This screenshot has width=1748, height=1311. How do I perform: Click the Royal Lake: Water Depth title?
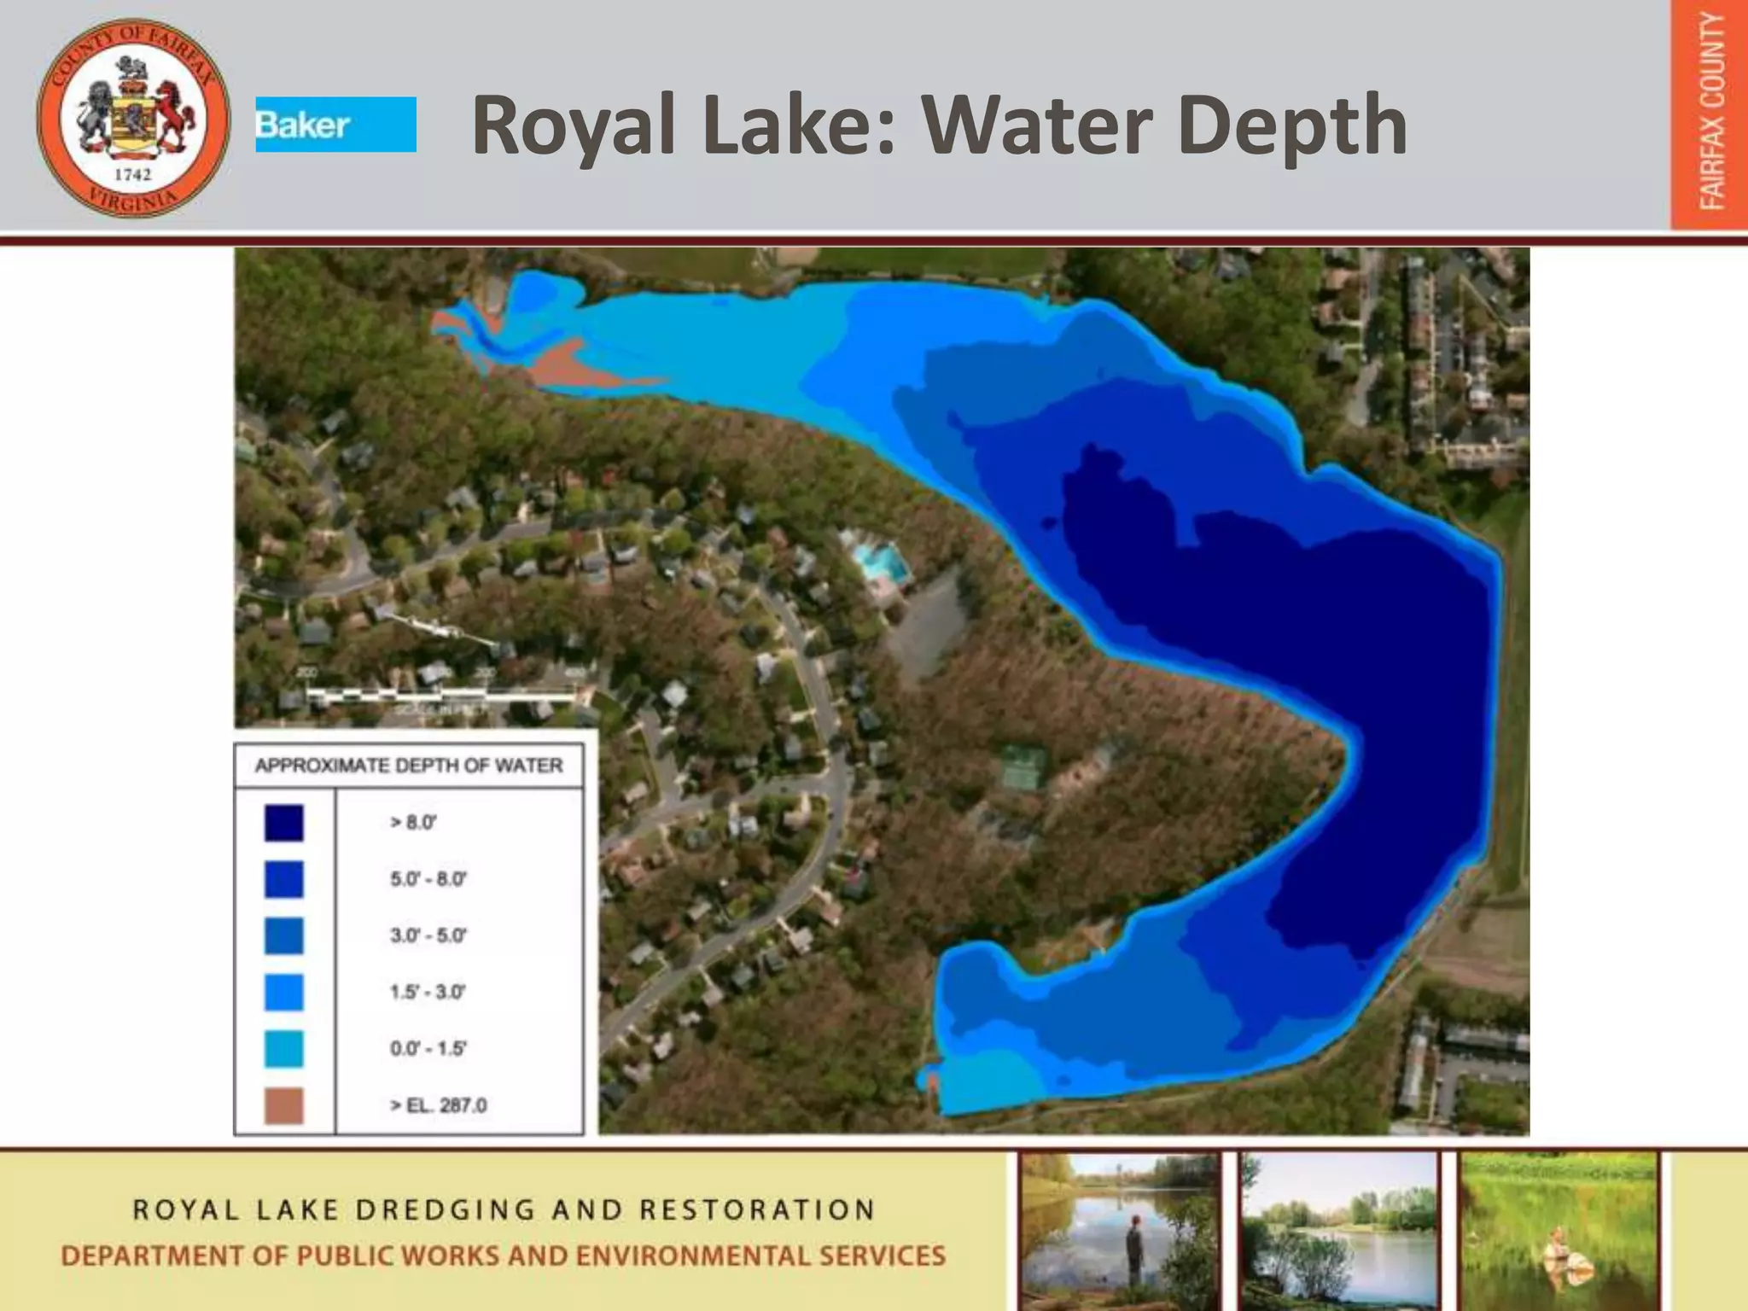[940, 126]
